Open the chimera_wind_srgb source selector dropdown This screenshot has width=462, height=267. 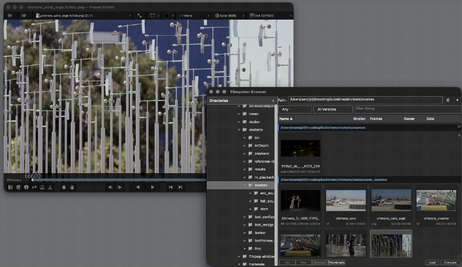point(84,16)
